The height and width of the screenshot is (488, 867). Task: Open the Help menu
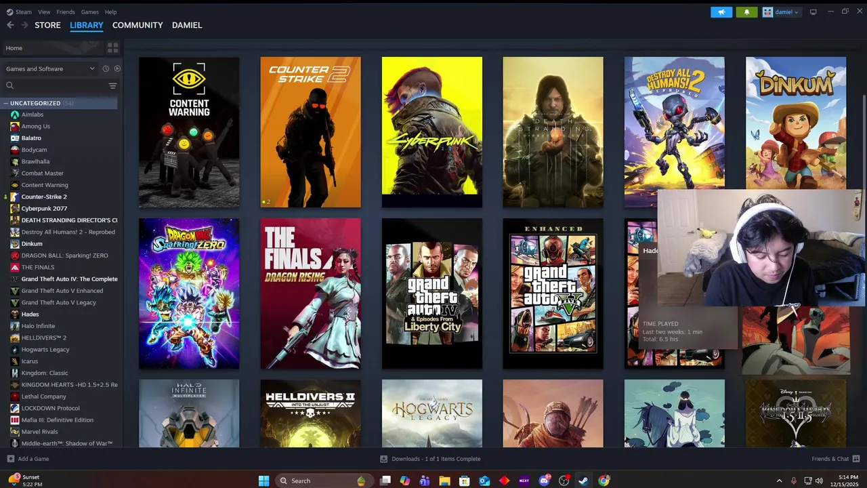(x=110, y=12)
